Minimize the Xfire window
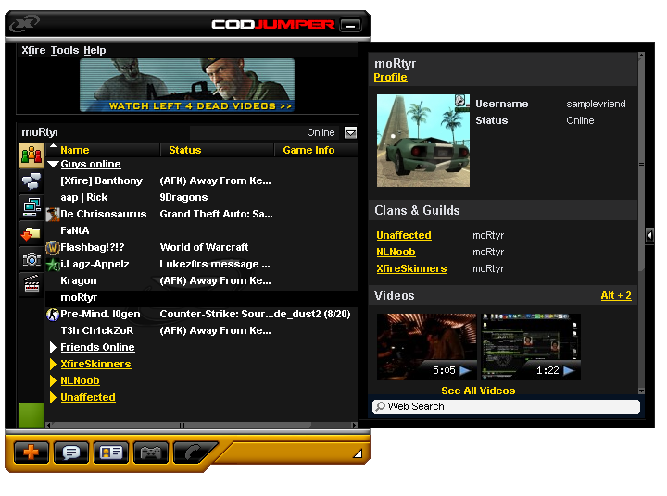Image resolution: width=667 pixels, height=496 pixels. (350, 25)
